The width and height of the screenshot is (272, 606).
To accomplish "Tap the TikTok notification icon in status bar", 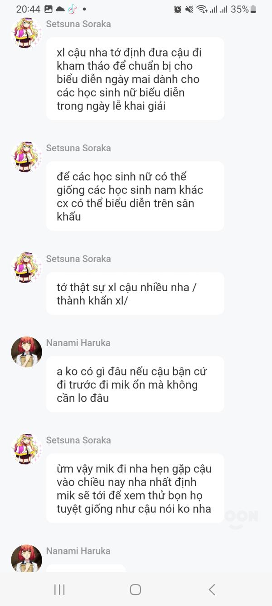I will 72,9.
